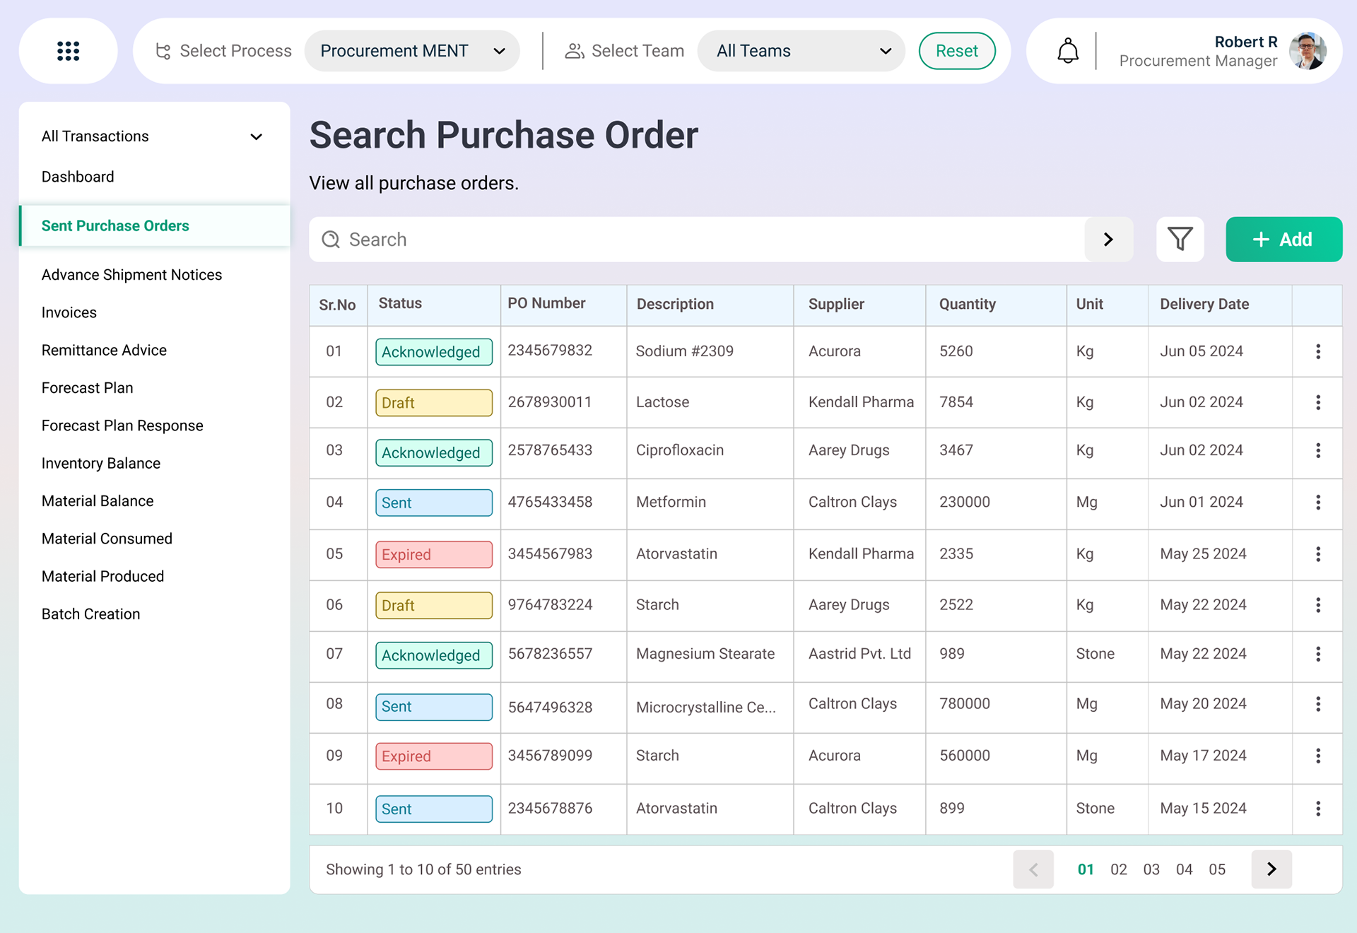Open the Procurement MENT process dropdown

412,51
